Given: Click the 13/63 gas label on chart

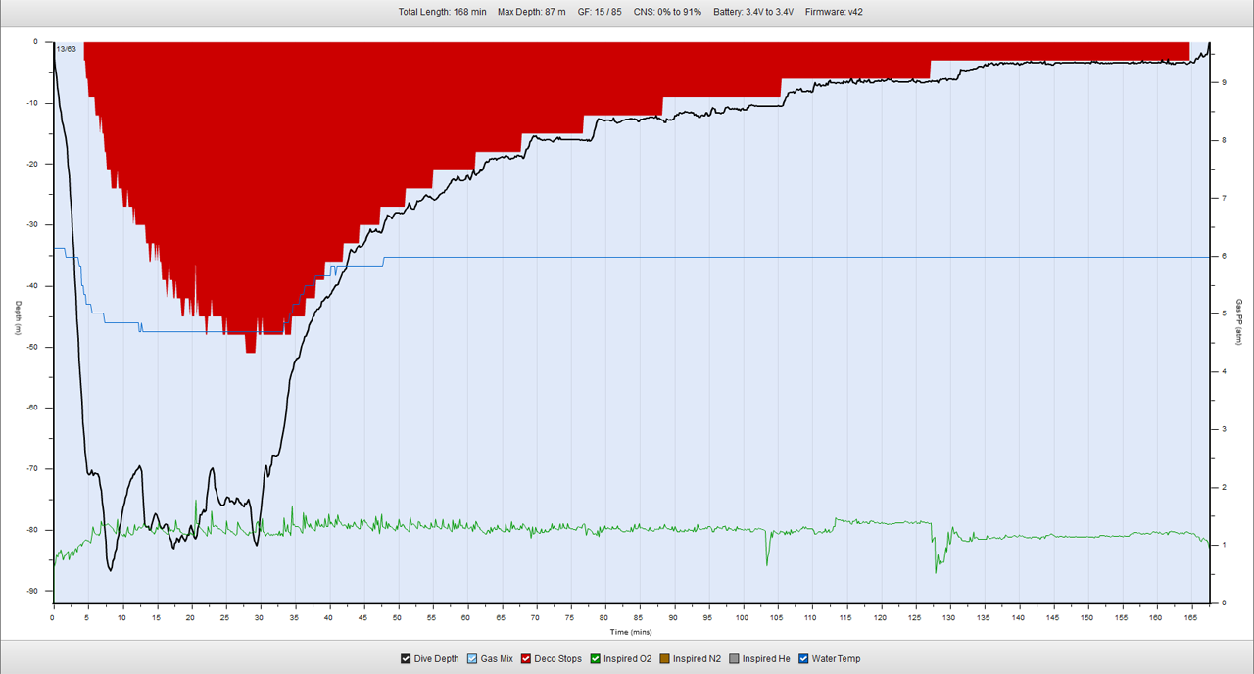Looking at the screenshot, I should (x=67, y=49).
